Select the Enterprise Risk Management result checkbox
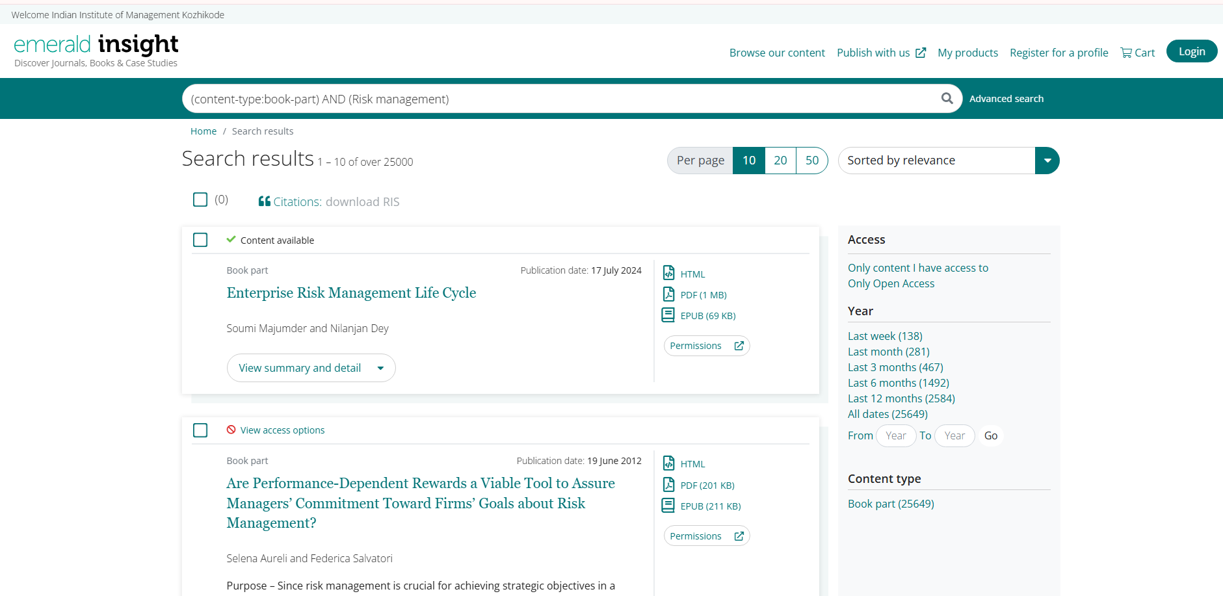 point(200,240)
